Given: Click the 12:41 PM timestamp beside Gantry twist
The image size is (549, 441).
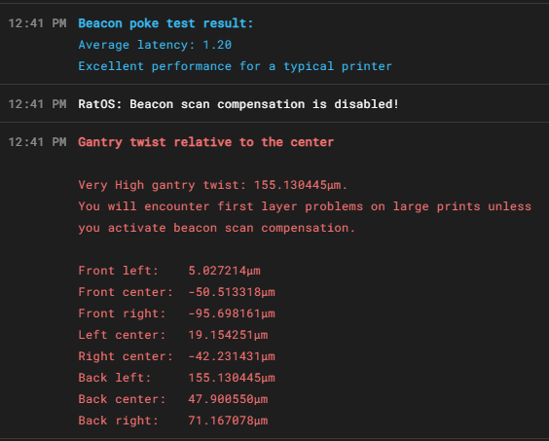Looking at the screenshot, I should (37, 142).
